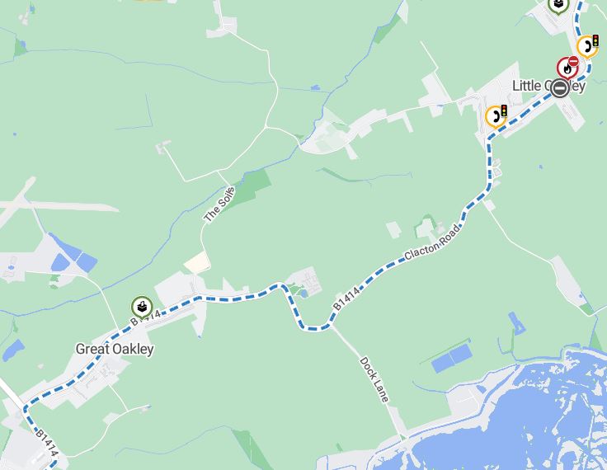The image size is (607, 470).
Task: Click the twin rectangular ponds east of Dock Lane
Action: point(451,359)
